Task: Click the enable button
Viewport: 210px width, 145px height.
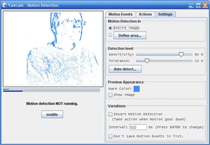Action: pyautogui.click(x=52, y=114)
